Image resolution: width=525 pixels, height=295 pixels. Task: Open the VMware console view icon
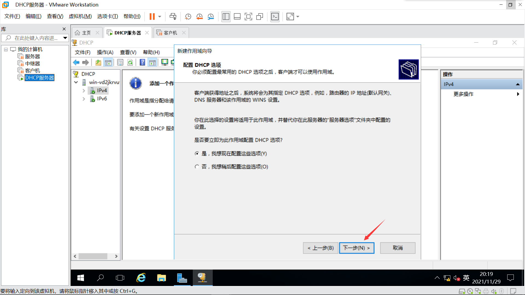coord(275,17)
